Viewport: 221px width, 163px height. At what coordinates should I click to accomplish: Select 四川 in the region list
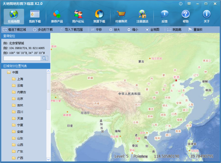[20, 112]
